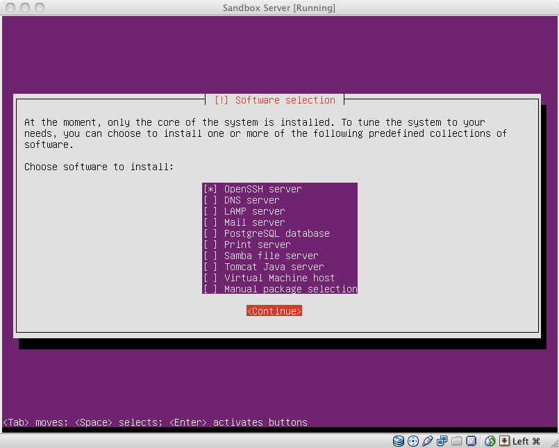Click the 'Choose software to install:' label

tap(99, 167)
